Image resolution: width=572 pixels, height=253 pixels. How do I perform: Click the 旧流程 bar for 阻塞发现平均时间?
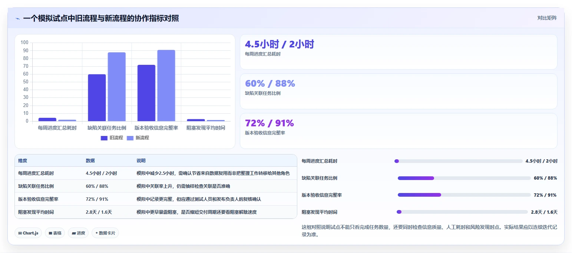196,120
